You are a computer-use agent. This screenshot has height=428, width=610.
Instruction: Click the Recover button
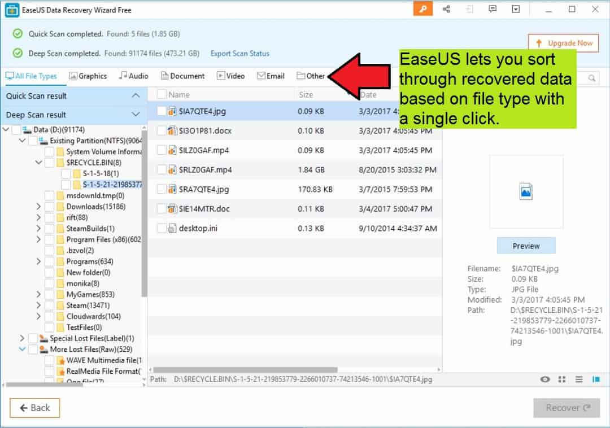click(567, 408)
